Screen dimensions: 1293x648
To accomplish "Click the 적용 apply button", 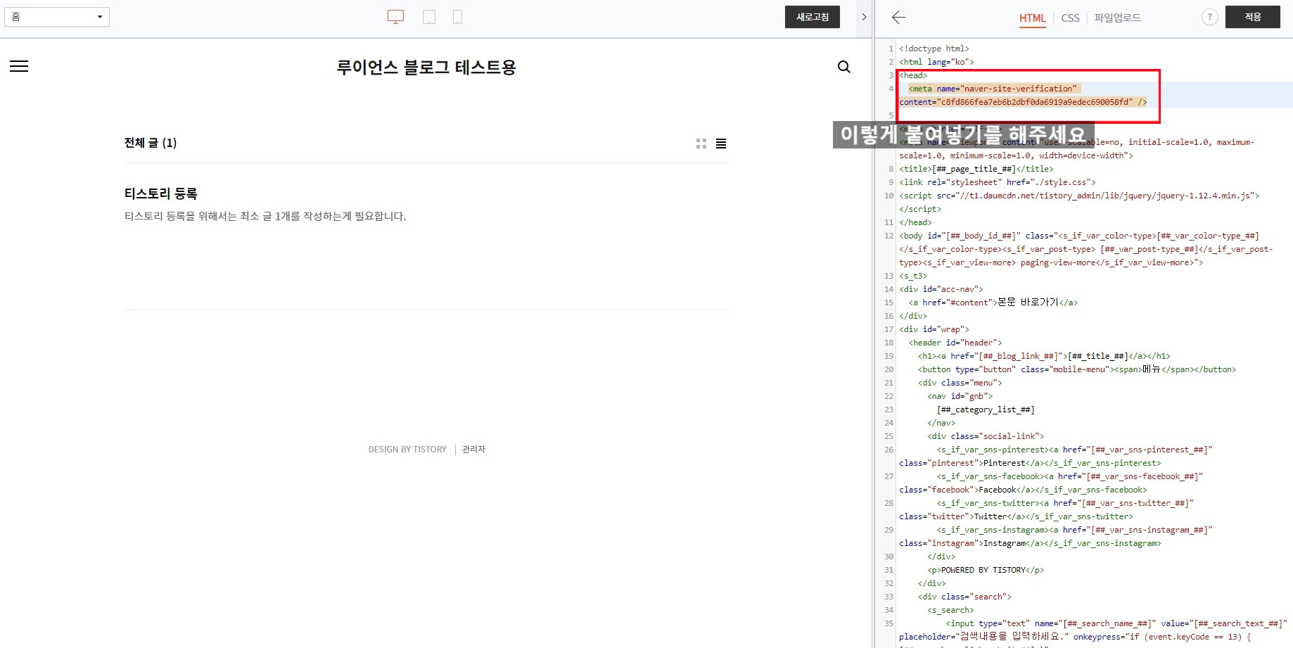I will click(x=1253, y=17).
